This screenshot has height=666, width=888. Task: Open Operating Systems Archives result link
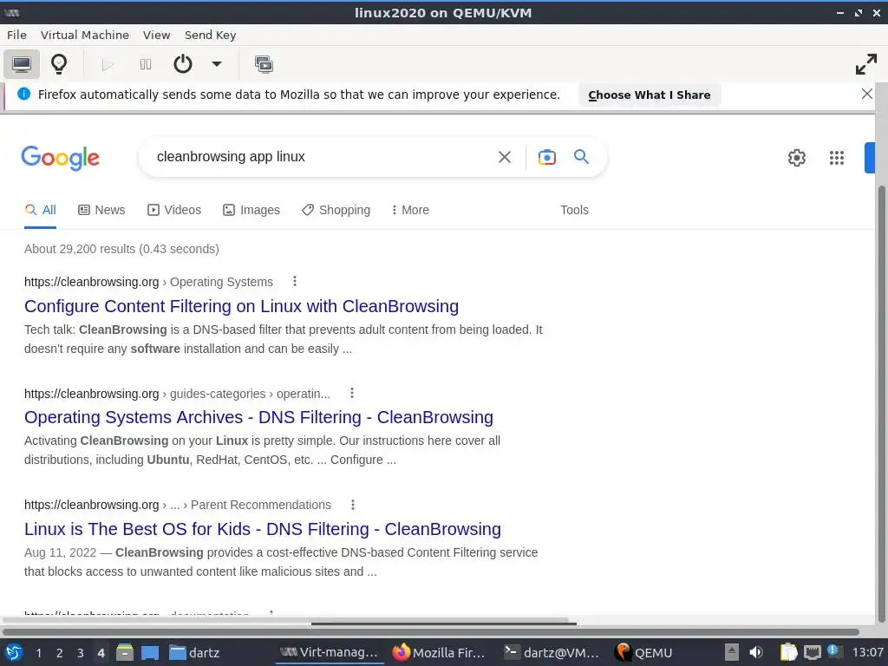click(x=258, y=417)
